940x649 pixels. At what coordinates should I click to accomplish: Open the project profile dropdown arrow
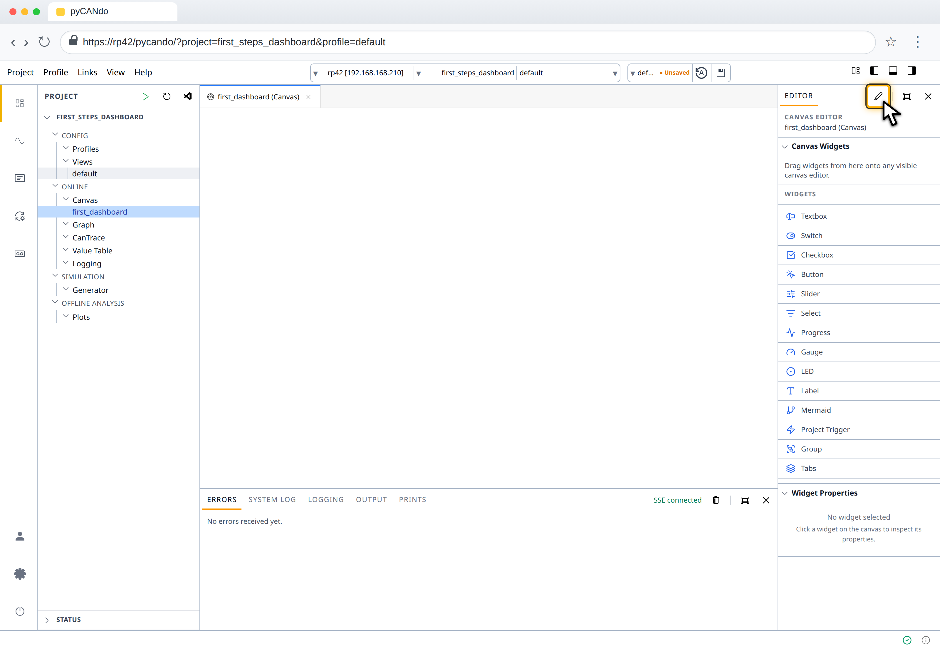615,73
